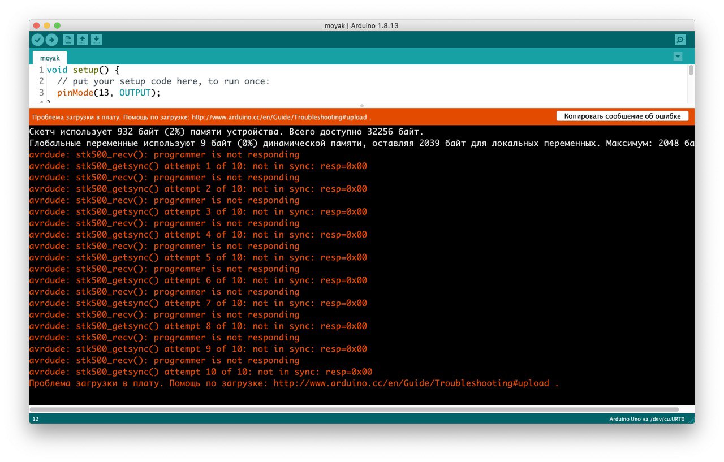Click the Скетч использует 932 байт line

point(226,132)
